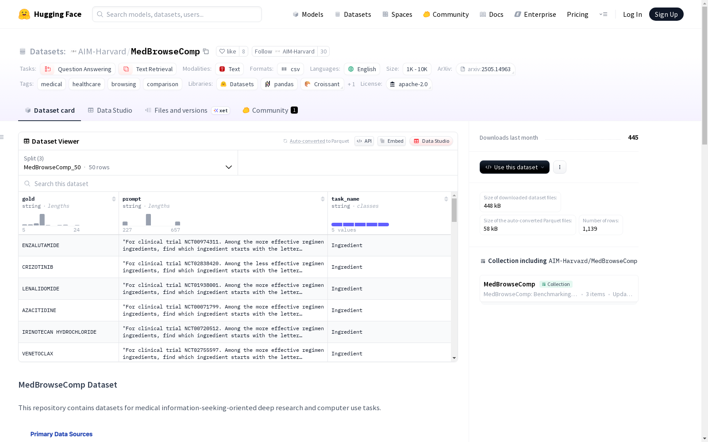Click sort icon on the task_name column
708x442 pixels.
click(446, 199)
